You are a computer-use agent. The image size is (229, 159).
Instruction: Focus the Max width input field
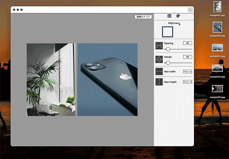pyautogui.click(x=187, y=72)
